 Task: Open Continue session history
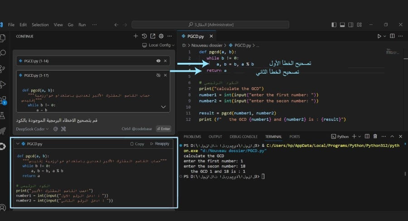coord(144,36)
